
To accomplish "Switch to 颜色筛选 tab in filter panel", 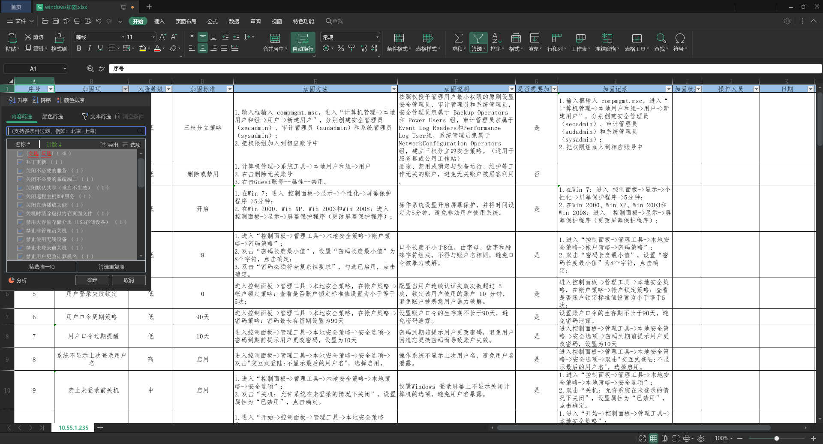I will [53, 117].
